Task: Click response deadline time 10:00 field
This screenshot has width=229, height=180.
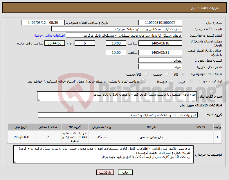Action: (116, 43)
